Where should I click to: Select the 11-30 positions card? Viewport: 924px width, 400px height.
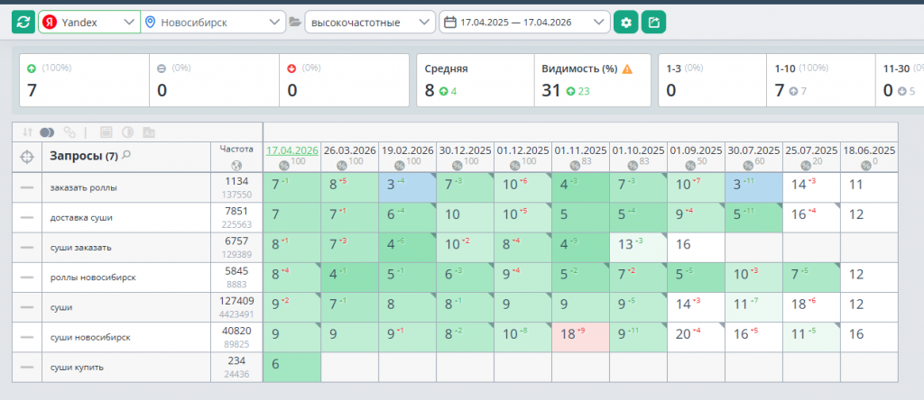(900, 80)
